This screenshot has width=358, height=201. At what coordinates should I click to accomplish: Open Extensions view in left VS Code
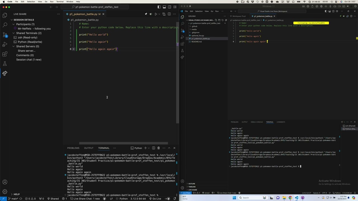pos(5,54)
